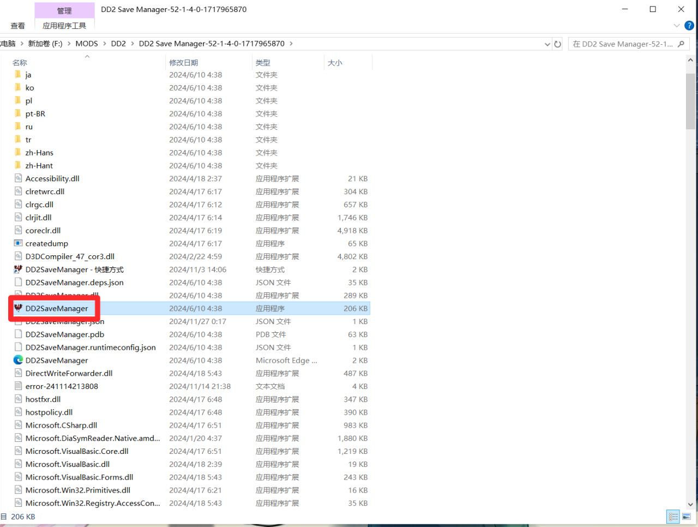Select the Microsoft.VisualBasic.Core.dll row
Image resolution: width=698 pixels, height=527 pixels.
[190, 451]
